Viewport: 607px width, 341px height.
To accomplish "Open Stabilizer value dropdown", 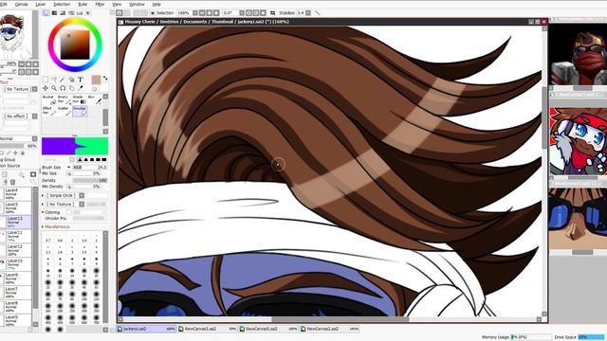I will click(x=308, y=13).
